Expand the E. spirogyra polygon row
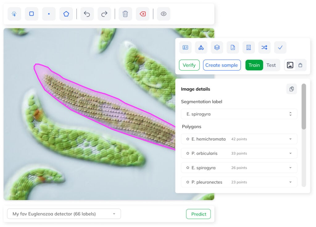Screen dimensions: 316x227 [x=239, y=168]
